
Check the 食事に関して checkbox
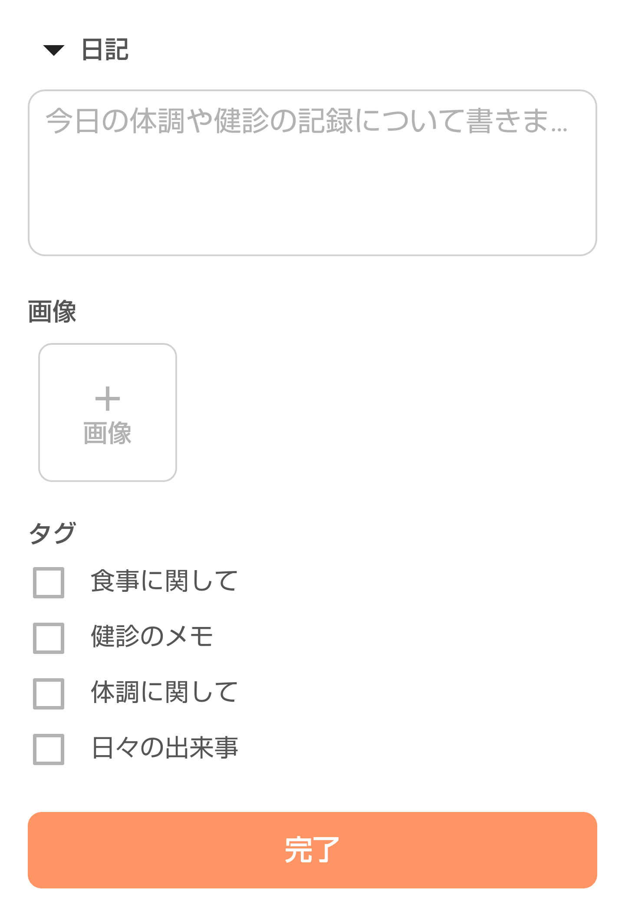pos(49,582)
